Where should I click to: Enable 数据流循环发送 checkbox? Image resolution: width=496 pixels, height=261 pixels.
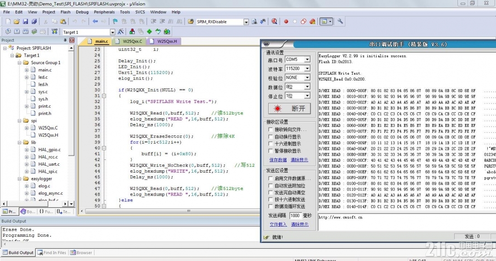pyautogui.click(x=271, y=207)
